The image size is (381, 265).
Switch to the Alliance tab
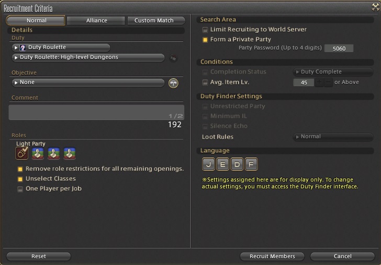96,20
